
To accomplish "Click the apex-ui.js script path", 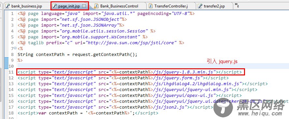I will coord(183,96).
